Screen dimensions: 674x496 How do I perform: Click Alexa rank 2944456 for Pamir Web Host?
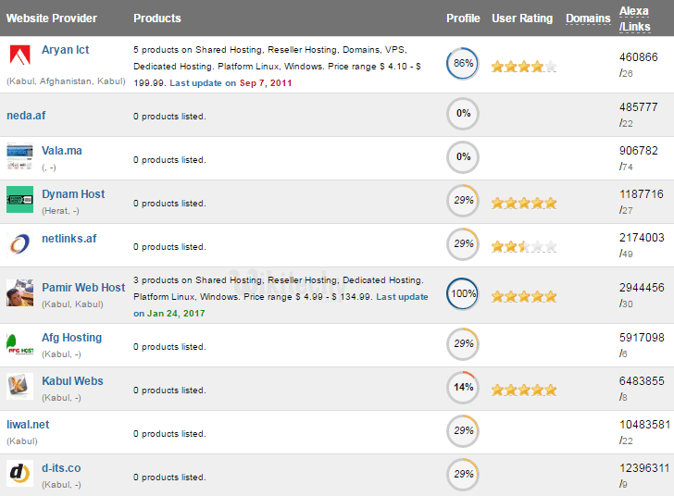(642, 288)
